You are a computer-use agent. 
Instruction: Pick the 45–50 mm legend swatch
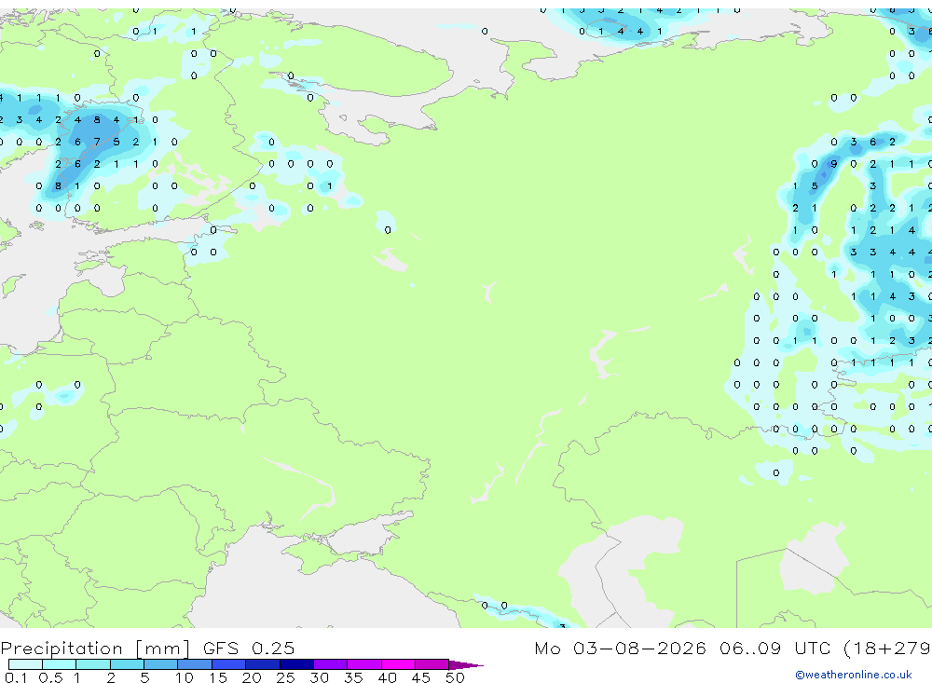coord(432,664)
